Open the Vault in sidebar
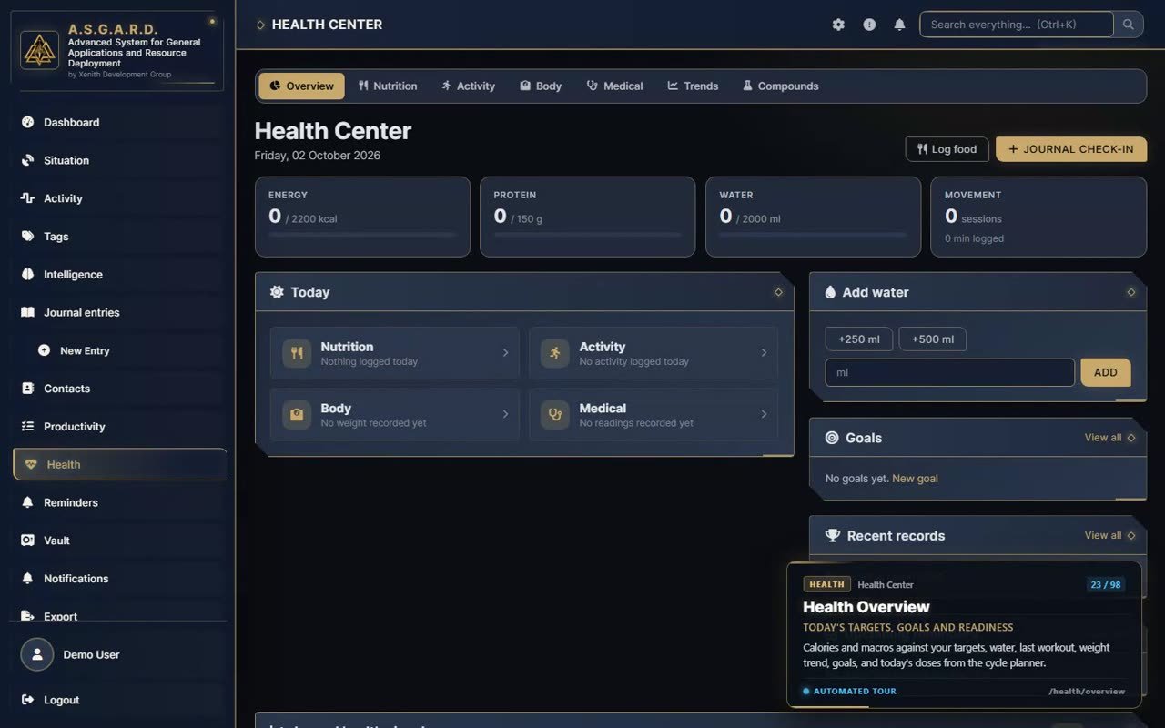The image size is (1165, 728). click(x=118, y=541)
